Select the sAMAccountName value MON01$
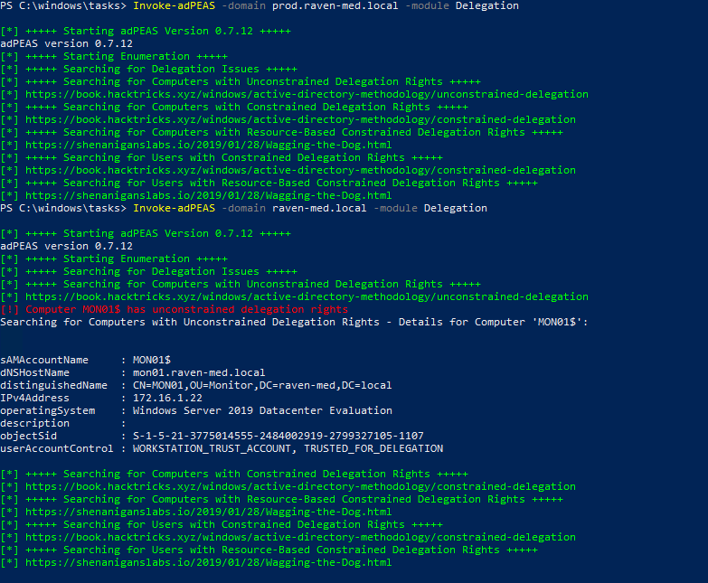This screenshot has height=583, width=708. click(152, 360)
